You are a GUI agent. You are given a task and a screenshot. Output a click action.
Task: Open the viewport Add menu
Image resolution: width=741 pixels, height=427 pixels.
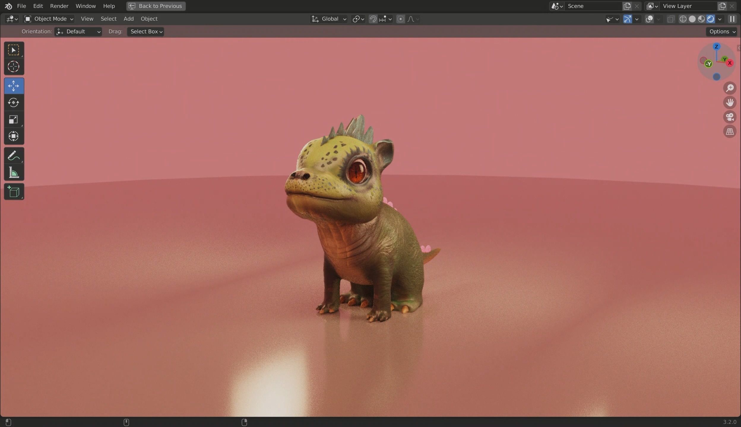[129, 19]
